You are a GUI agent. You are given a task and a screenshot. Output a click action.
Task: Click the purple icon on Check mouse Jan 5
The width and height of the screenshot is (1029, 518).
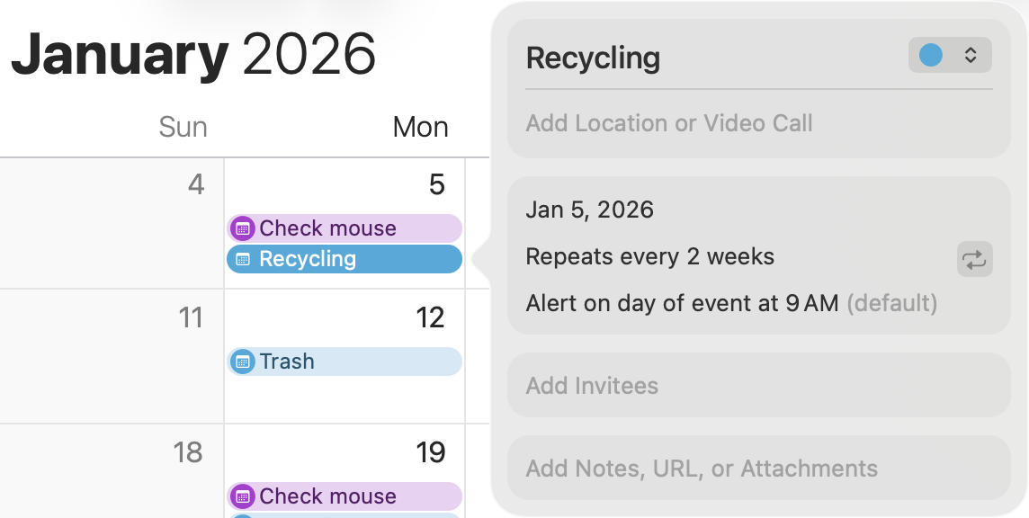pos(242,228)
